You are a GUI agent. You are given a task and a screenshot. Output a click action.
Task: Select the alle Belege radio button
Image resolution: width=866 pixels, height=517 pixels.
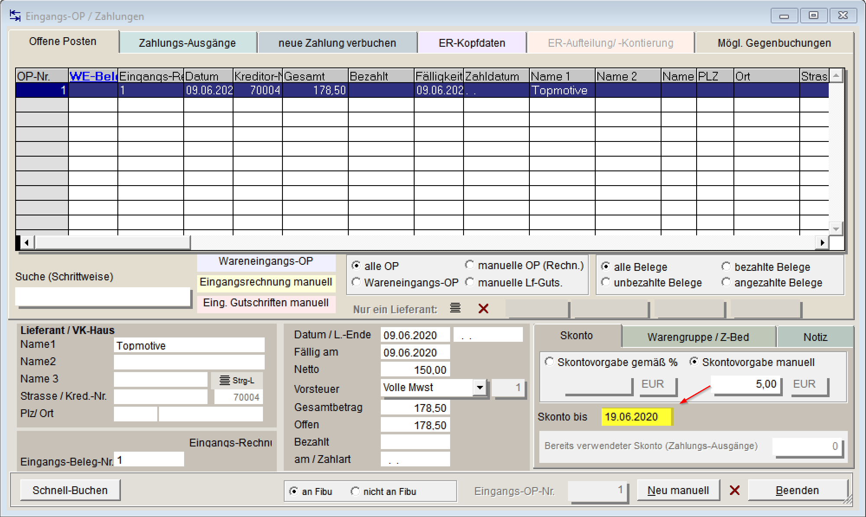(x=606, y=267)
